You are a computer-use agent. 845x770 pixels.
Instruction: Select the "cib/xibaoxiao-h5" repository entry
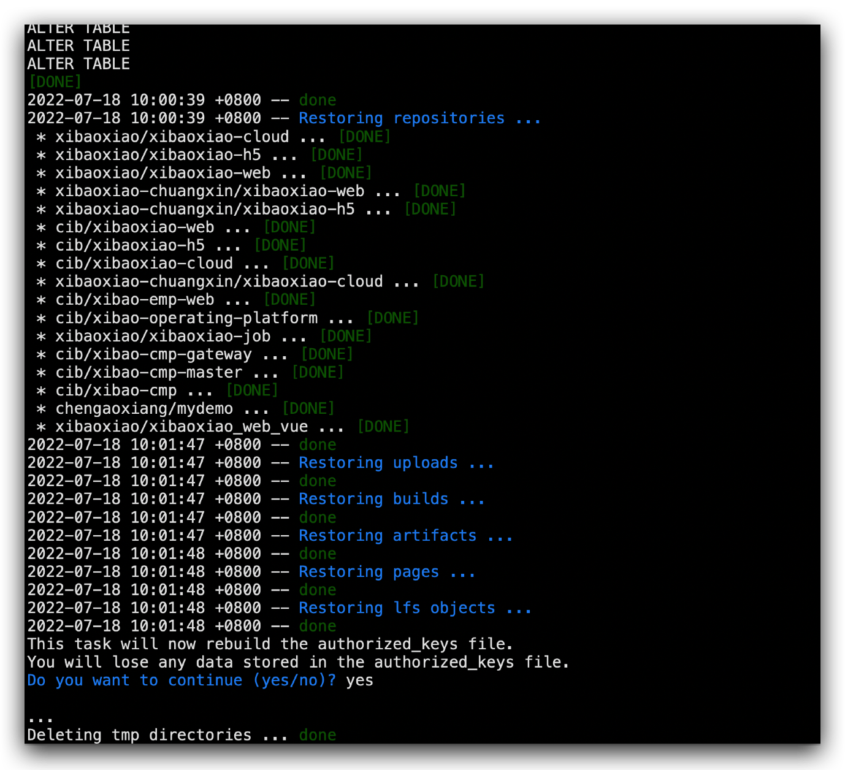coord(130,245)
